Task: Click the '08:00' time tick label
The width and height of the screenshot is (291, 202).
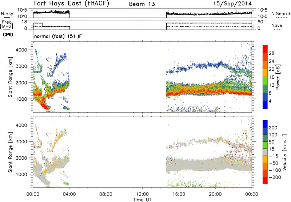Action: click(x=106, y=194)
